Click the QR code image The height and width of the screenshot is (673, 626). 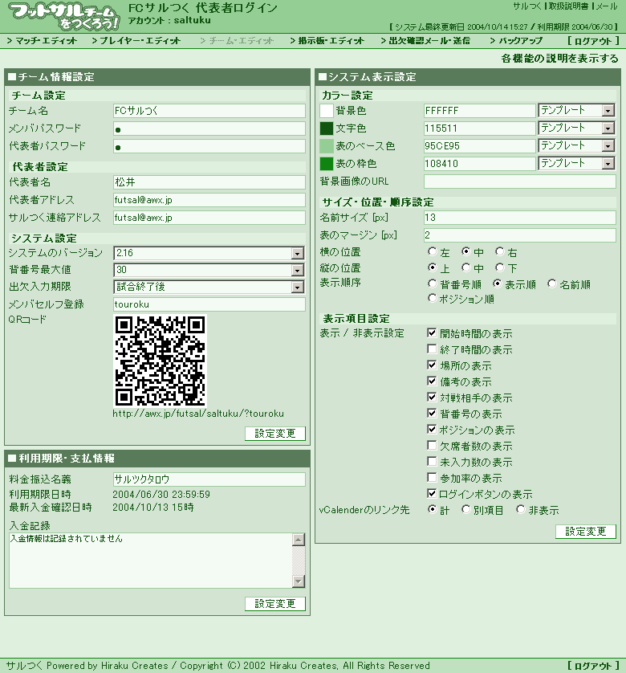[161, 361]
